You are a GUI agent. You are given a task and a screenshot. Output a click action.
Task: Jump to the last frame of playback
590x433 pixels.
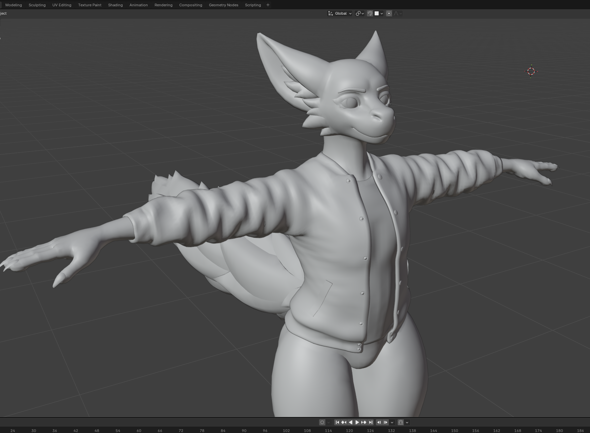pos(371,422)
